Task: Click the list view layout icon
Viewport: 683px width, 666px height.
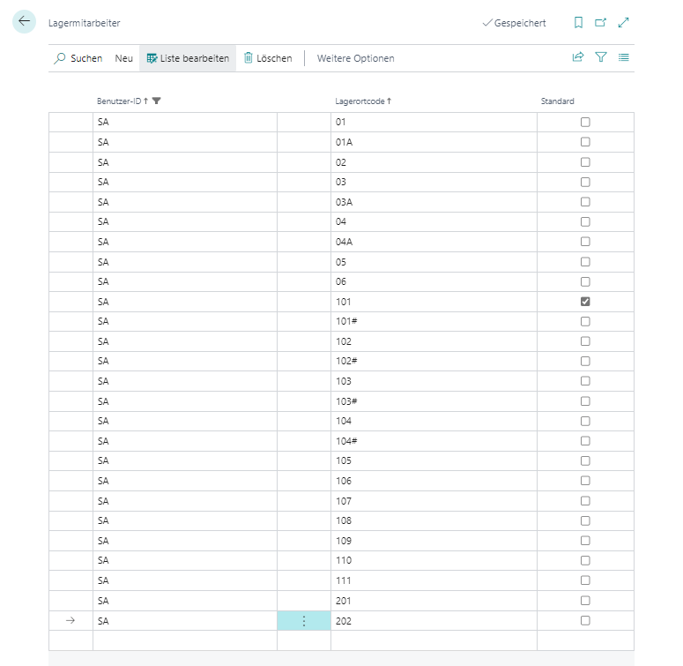Action: pyautogui.click(x=624, y=58)
